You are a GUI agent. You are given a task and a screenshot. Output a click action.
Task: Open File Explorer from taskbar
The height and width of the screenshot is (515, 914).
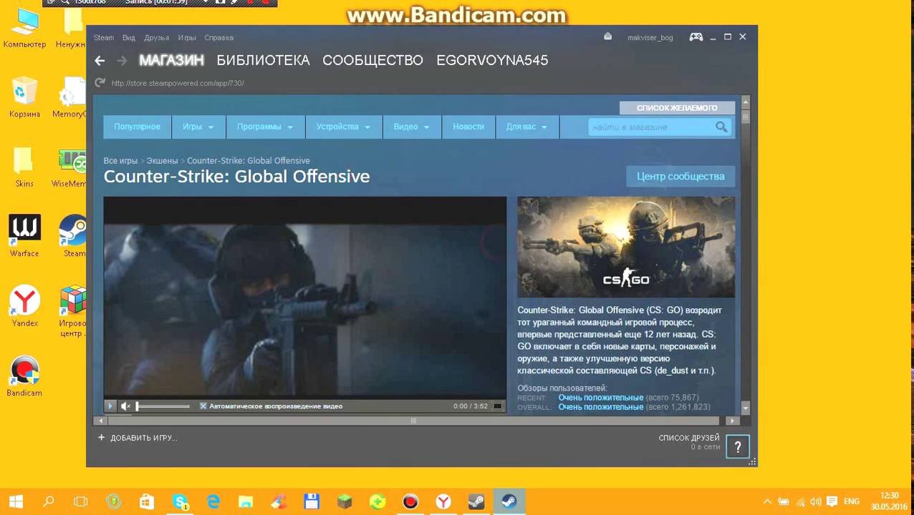246,501
